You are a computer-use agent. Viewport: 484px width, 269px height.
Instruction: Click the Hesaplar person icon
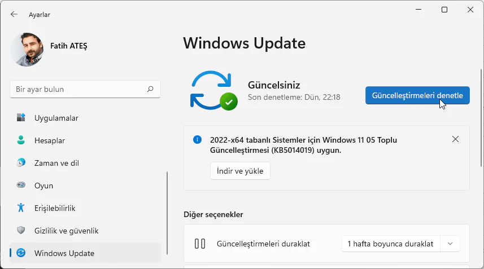21,140
